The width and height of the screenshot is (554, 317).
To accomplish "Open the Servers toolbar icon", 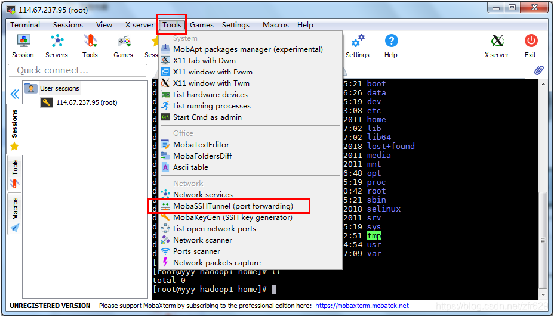I will pos(57,46).
